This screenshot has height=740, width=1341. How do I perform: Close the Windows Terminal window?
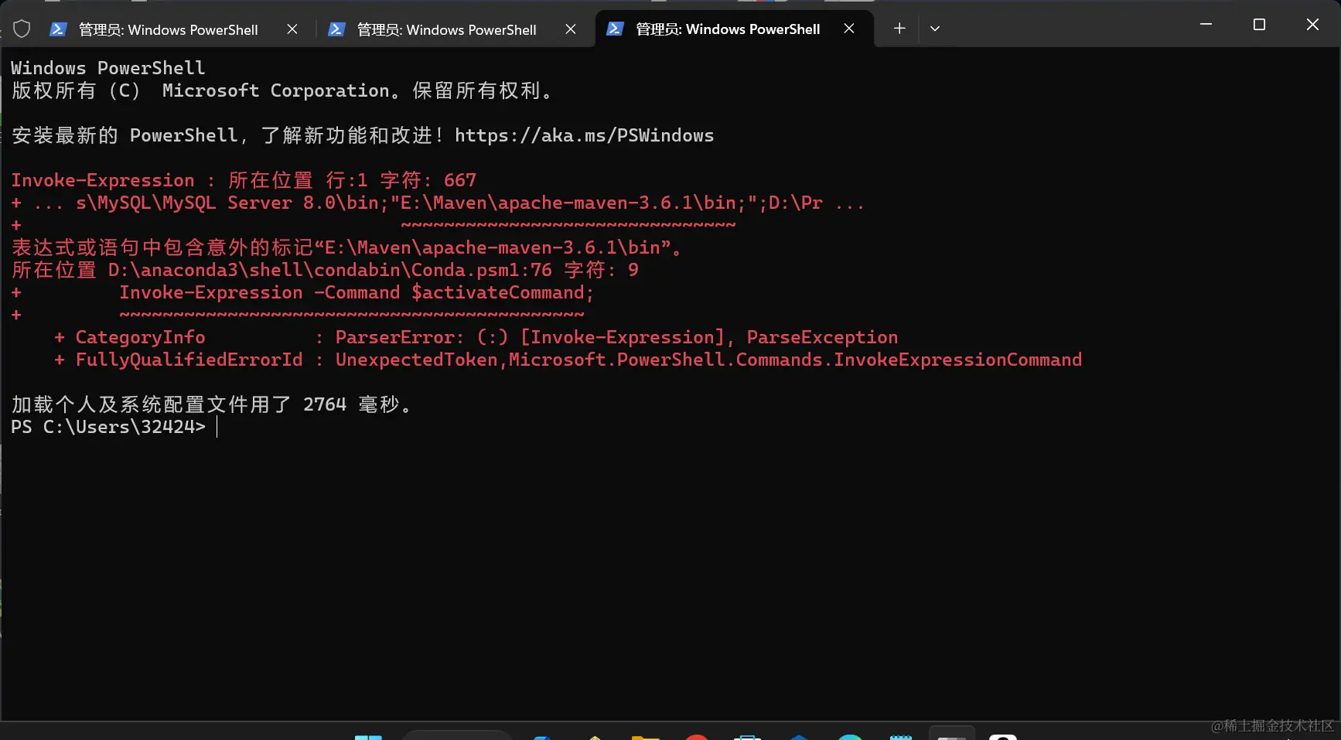tap(1312, 25)
